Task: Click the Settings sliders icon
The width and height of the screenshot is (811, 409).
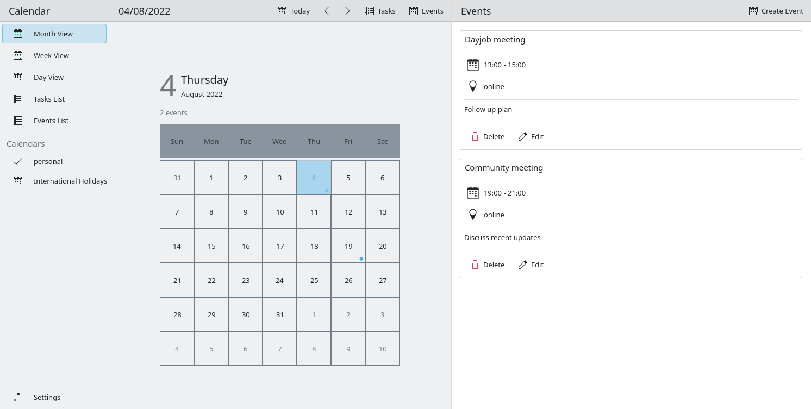Action: point(18,397)
